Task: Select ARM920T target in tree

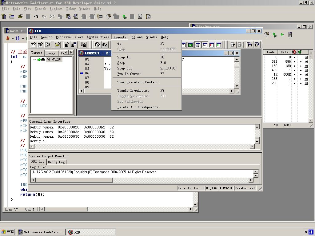Action: pyautogui.click(x=54, y=59)
